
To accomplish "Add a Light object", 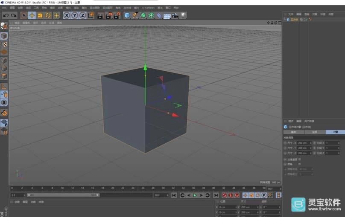I will pyautogui.click(x=183, y=15).
